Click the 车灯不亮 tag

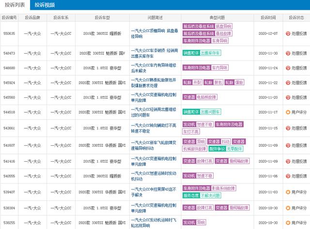[191, 132]
